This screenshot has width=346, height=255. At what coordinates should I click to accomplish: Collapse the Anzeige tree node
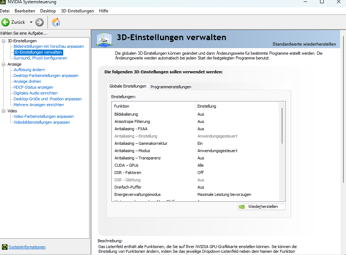point(3,64)
